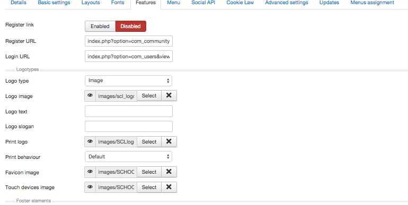Click the Register link label
Screen dimensions: 408x205
[x=20, y=25]
